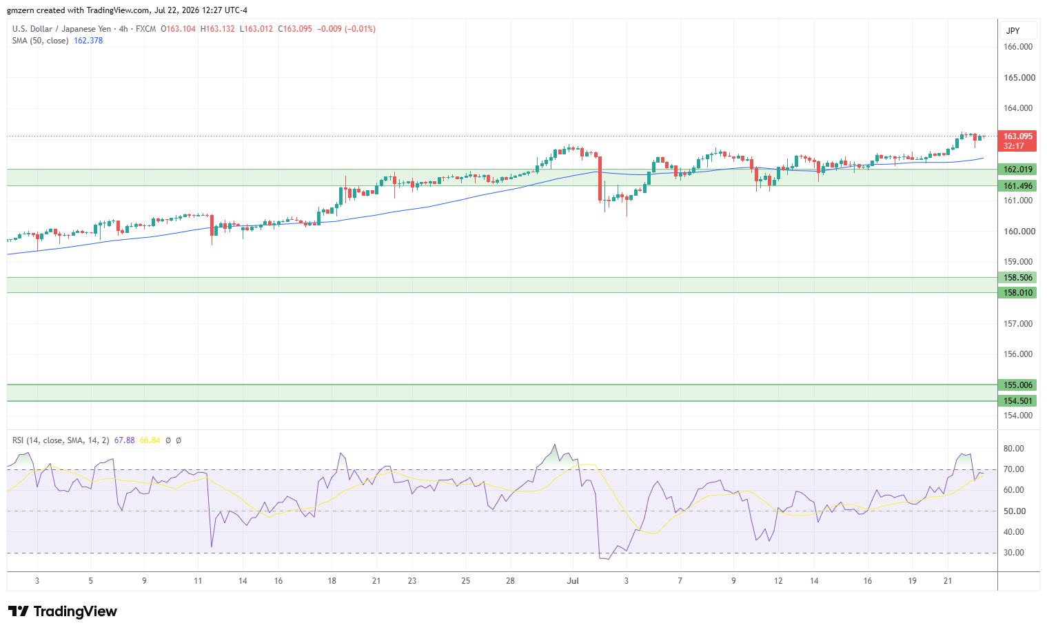
Task: Click the SMA value 162.378
Action: pos(88,41)
